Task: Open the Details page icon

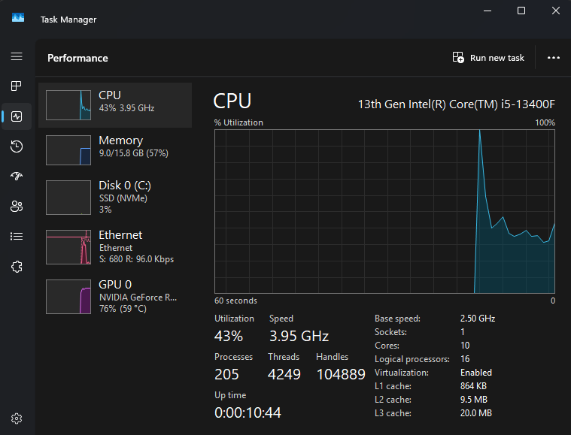Action: pos(17,236)
